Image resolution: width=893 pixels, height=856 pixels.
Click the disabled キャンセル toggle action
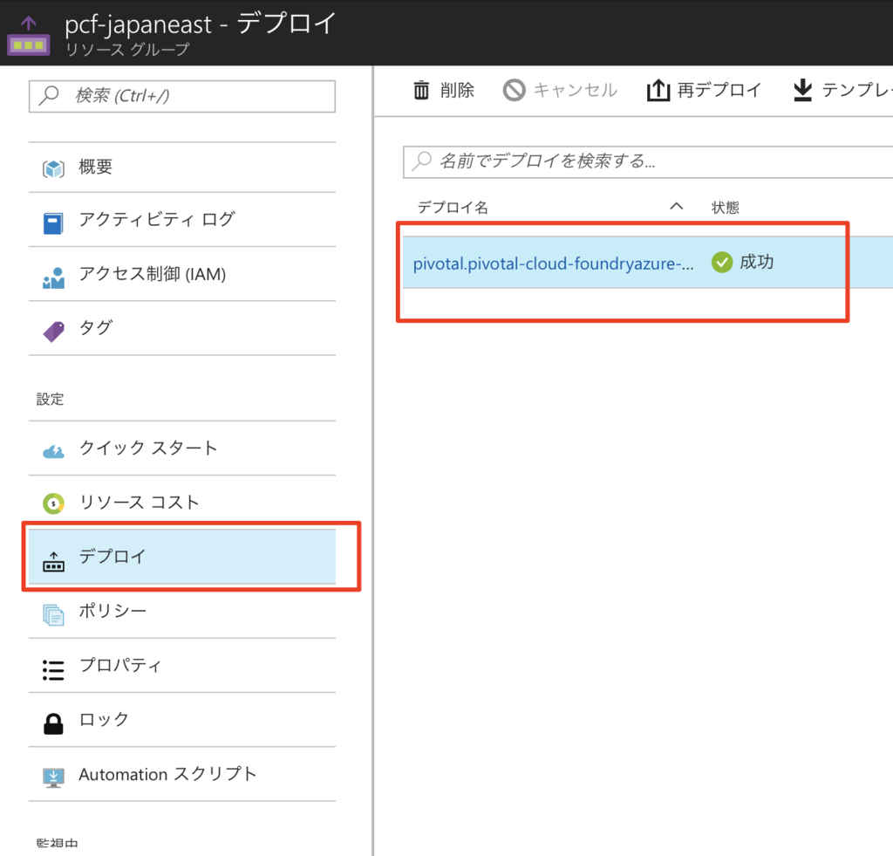(x=516, y=89)
